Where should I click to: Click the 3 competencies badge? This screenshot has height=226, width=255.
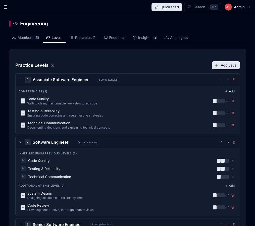[108, 80]
